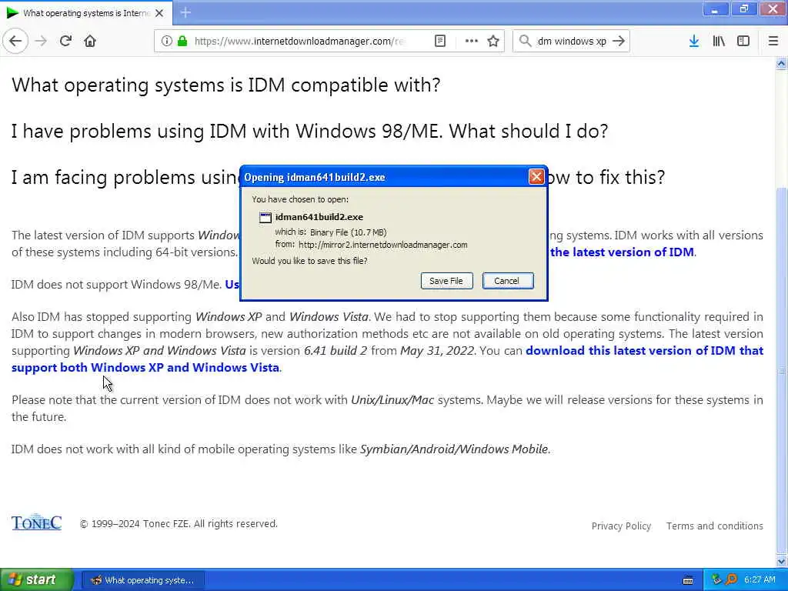Image resolution: width=788 pixels, height=591 pixels.
Task: Click the address bar URL field
Action: pyautogui.click(x=299, y=42)
